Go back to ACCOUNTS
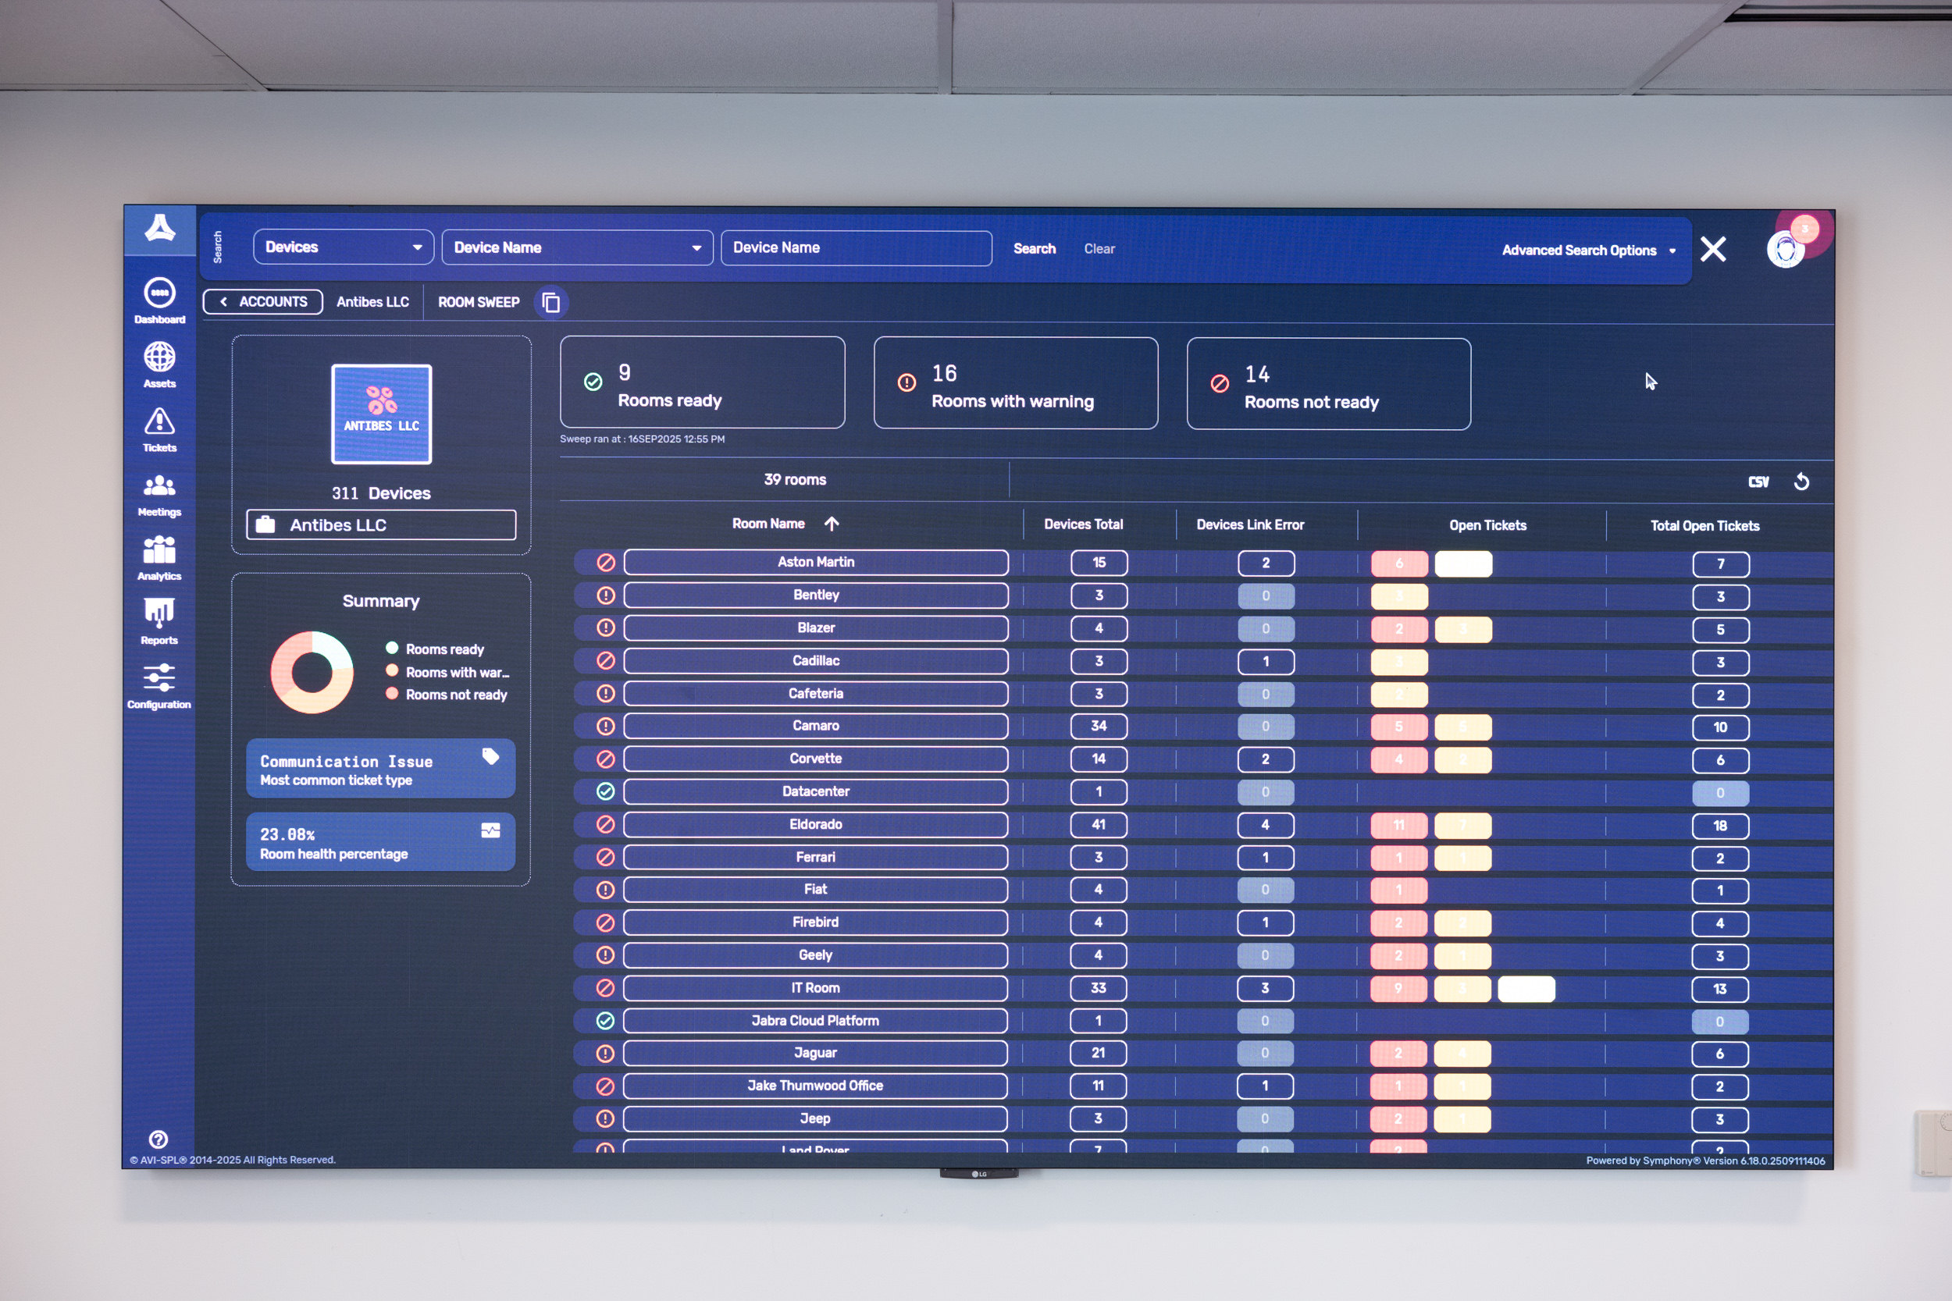This screenshot has height=1301, width=1952. pos(263,302)
